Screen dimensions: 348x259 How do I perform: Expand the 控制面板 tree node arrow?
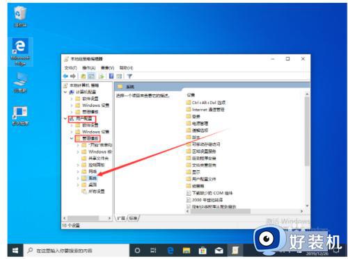(78, 165)
